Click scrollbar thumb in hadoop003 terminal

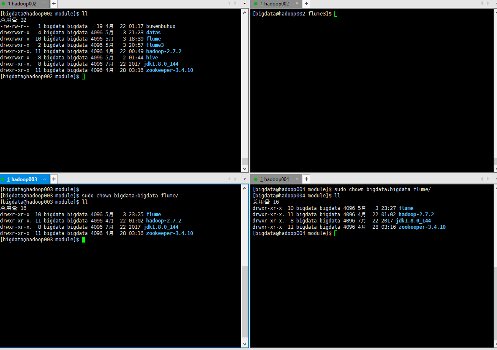(245, 302)
